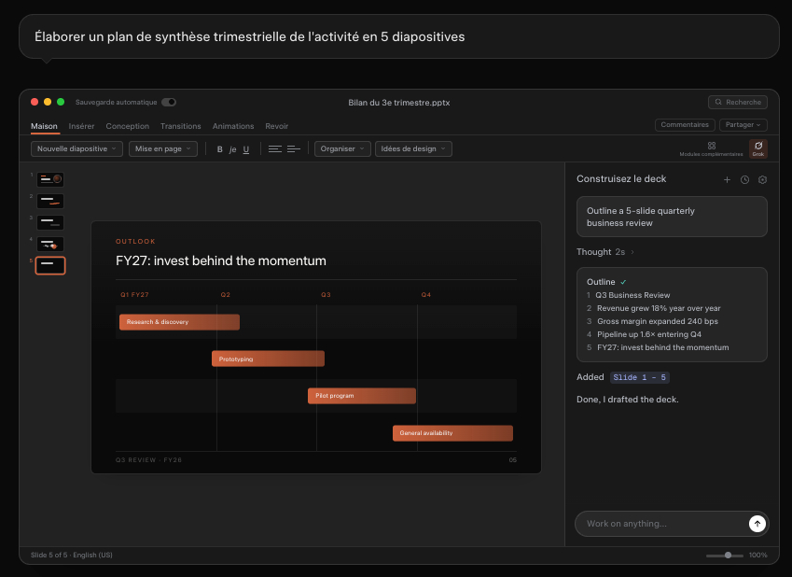Viewport: 792px width, 577px height.
Task: Click Slide 5 of 5 status text
Action: (49, 556)
